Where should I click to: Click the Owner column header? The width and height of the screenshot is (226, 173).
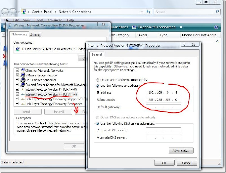tap(147, 35)
